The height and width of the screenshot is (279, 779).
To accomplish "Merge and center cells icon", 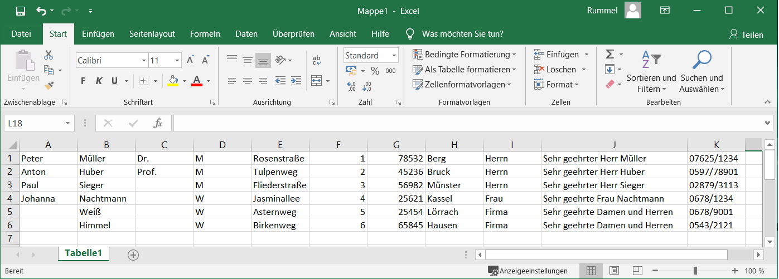I will (x=316, y=81).
